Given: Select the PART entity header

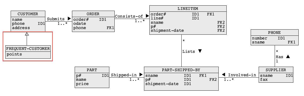Looking at the screenshot, I should point(92,70).
